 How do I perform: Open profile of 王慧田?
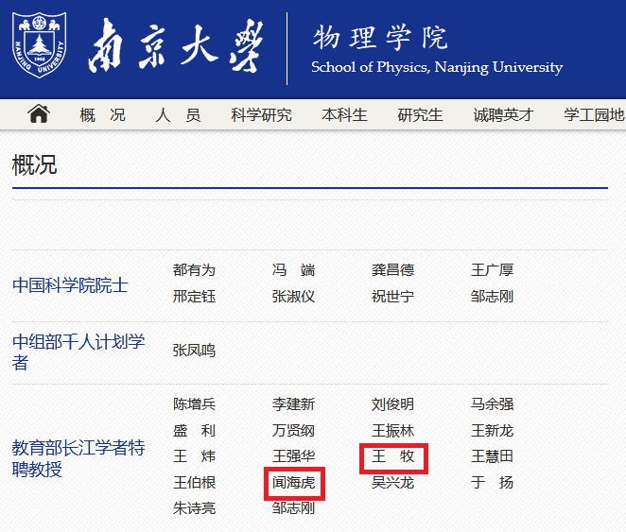[x=492, y=456]
